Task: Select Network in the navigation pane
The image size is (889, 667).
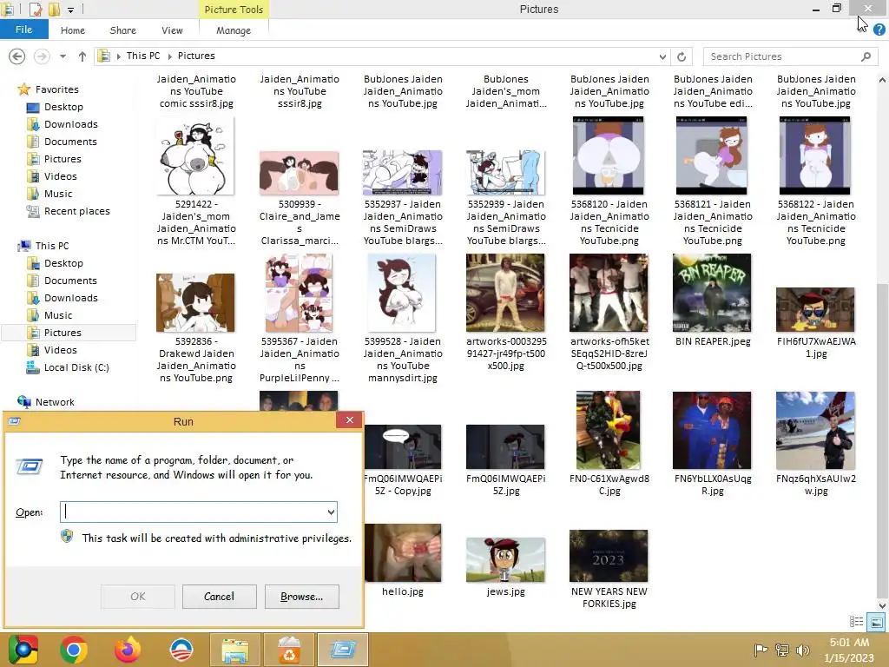Action: [55, 402]
